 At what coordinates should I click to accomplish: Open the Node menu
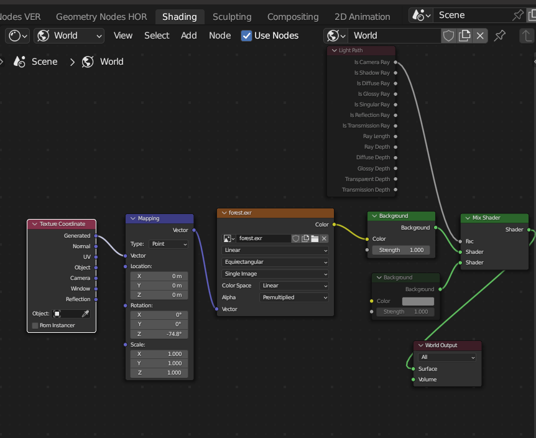pyautogui.click(x=219, y=35)
